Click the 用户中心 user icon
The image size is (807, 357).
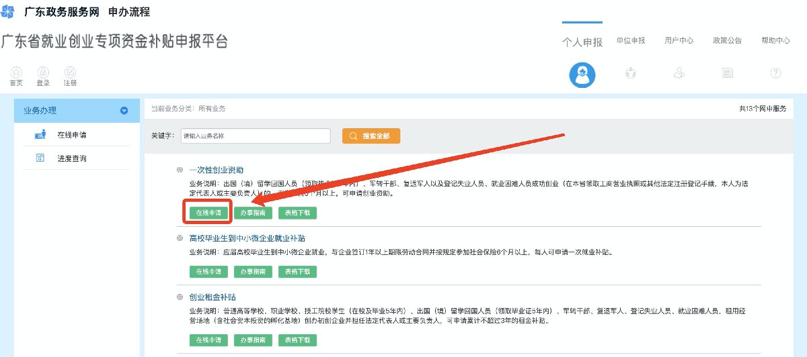pyautogui.click(x=679, y=74)
